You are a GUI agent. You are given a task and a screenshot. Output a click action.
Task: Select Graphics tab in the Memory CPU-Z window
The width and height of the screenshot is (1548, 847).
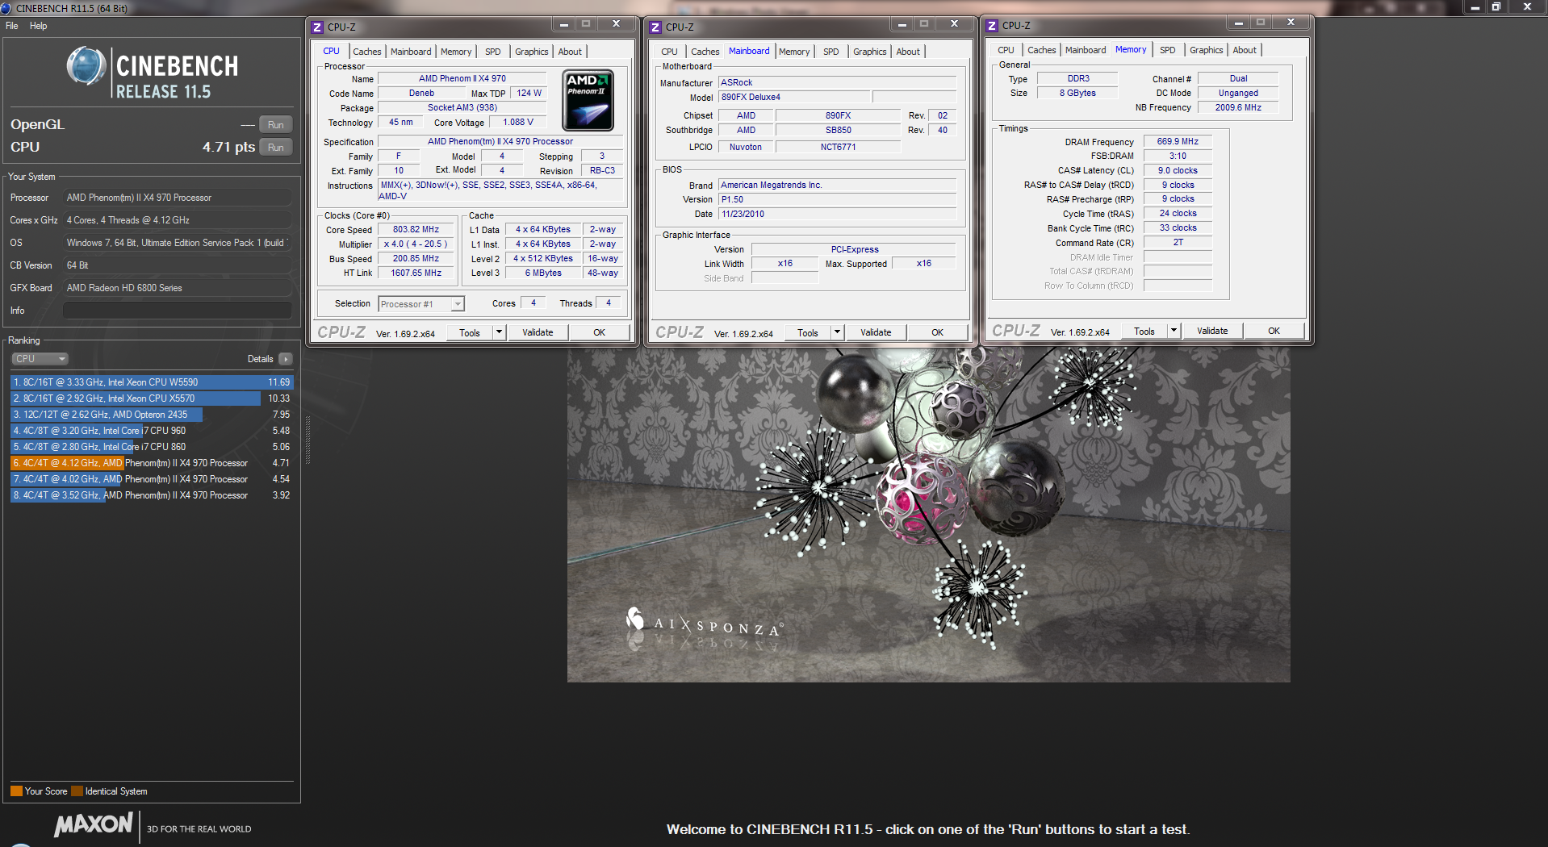pos(1207,50)
